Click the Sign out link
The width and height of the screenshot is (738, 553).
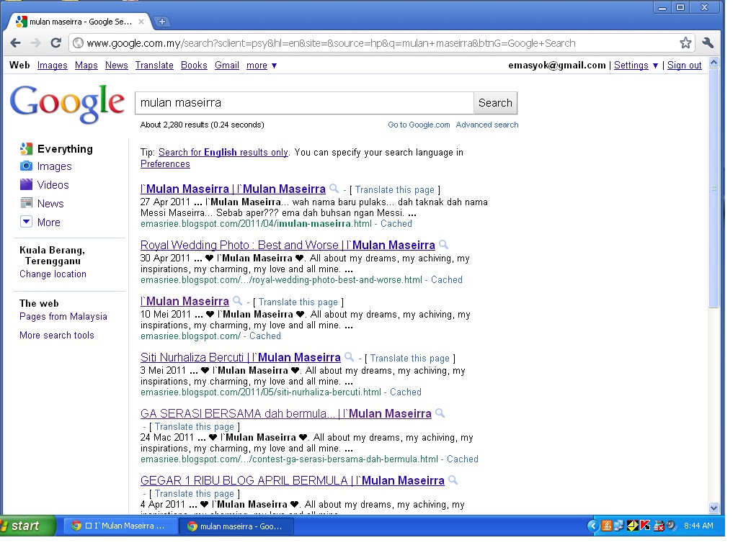[x=685, y=66]
